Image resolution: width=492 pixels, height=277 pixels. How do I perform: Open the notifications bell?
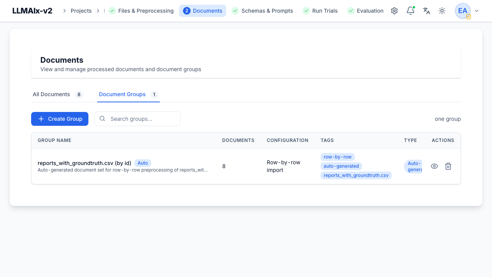[411, 11]
